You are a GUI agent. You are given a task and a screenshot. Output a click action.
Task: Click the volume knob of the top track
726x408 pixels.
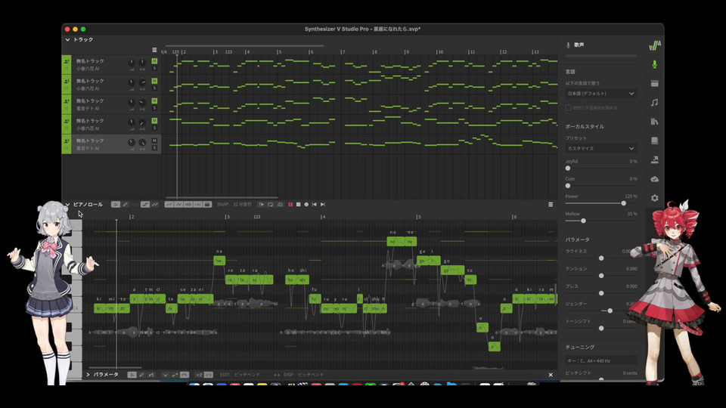[x=132, y=62]
